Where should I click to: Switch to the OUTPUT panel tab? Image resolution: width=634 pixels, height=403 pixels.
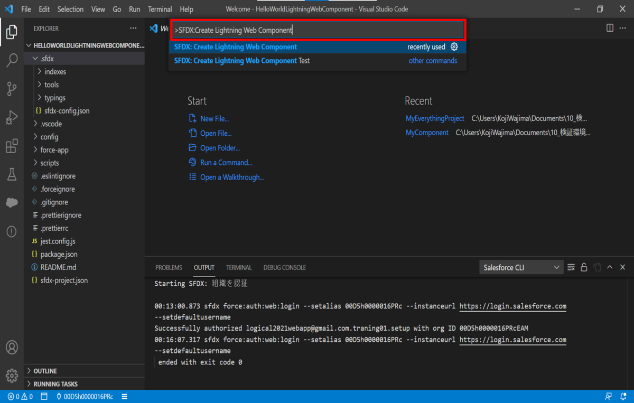pos(204,268)
